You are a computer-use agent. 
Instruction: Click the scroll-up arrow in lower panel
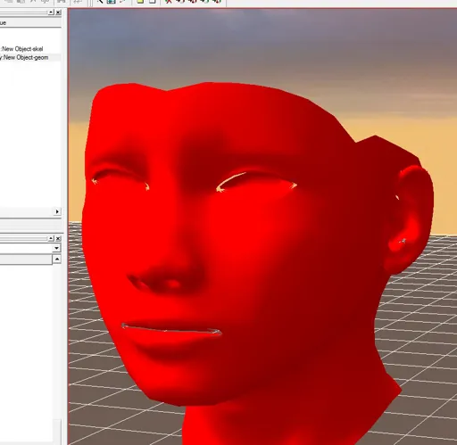[x=56, y=260]
